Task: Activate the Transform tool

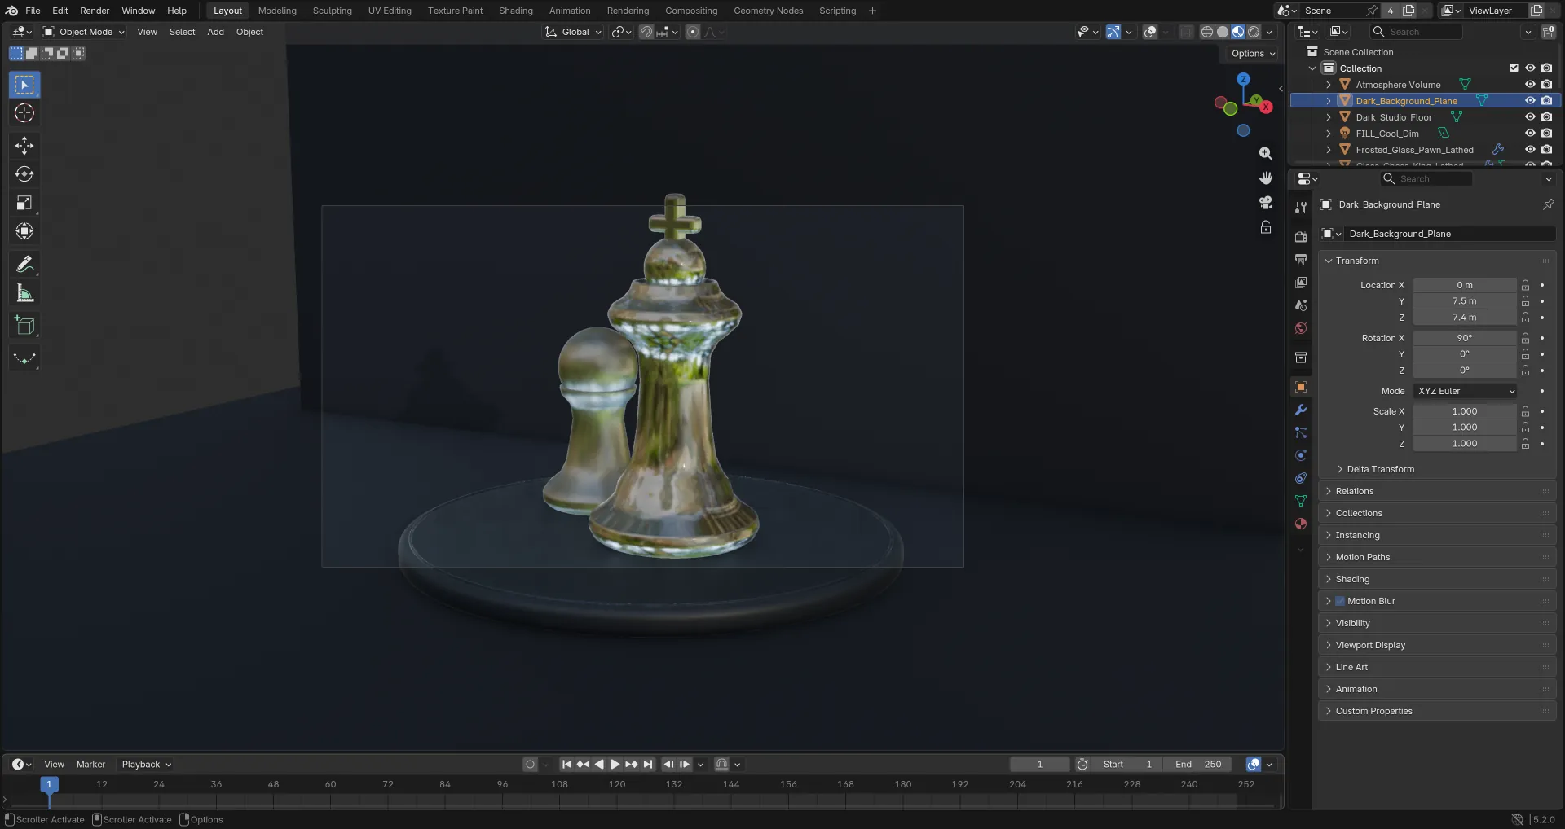Action: click(24, 231)
